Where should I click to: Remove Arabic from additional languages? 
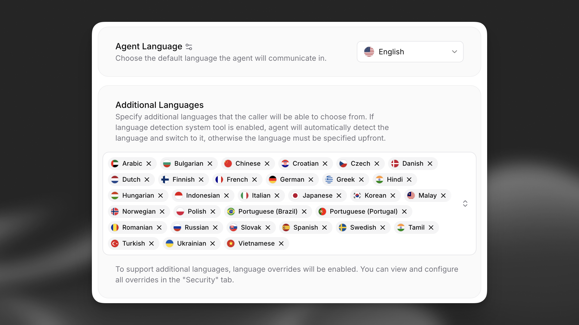pyautogui.click(x=149, y=164)
